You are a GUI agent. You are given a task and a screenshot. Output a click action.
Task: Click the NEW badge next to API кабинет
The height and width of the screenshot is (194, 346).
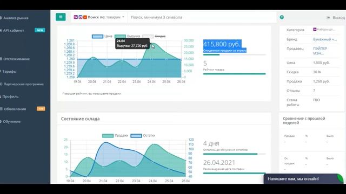[x=40, y=30]
